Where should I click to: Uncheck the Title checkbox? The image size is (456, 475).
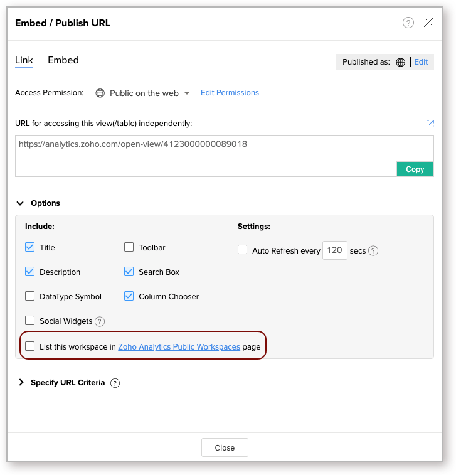[30, 247]
